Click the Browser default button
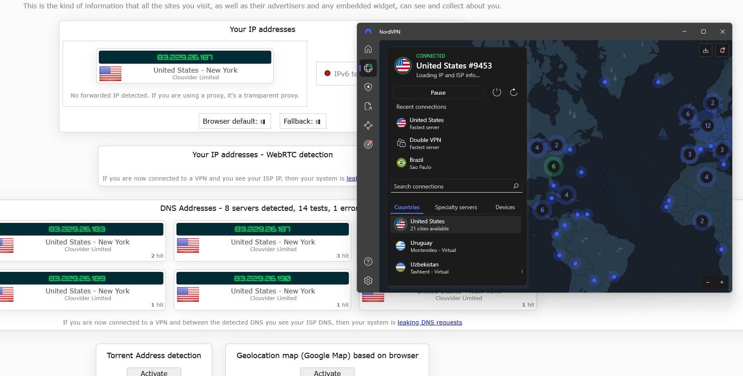The height and width of the screenshot is (376, 743). click(235, 121)
